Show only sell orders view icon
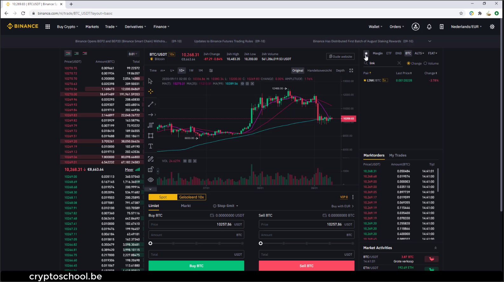 pos(85,53)
